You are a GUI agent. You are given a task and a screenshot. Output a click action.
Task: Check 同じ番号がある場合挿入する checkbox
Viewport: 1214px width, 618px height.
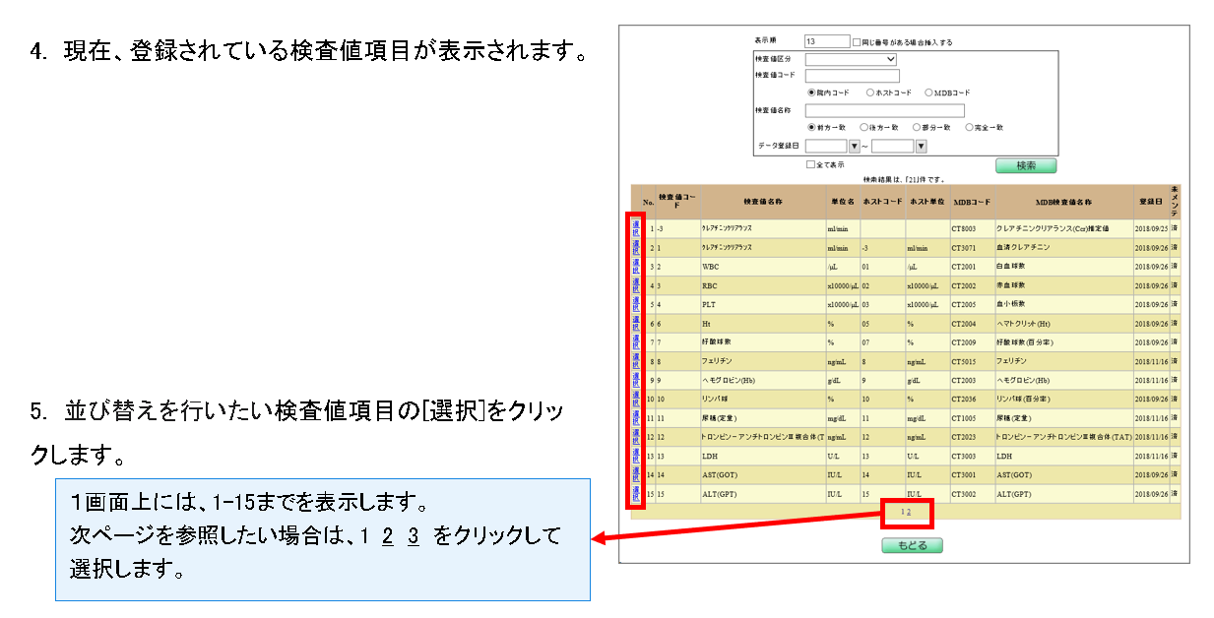click(x=856, y=42)
